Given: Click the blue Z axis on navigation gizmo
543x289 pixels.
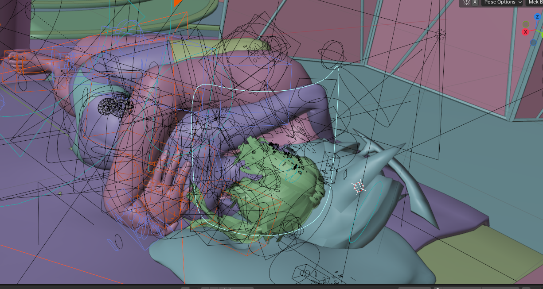Looking at the screenshot, I should (537, 17).
